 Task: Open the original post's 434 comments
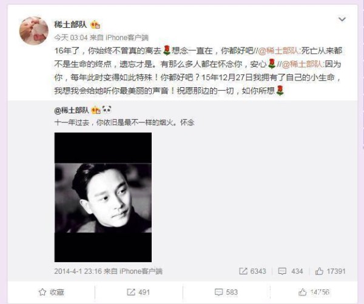291,271
